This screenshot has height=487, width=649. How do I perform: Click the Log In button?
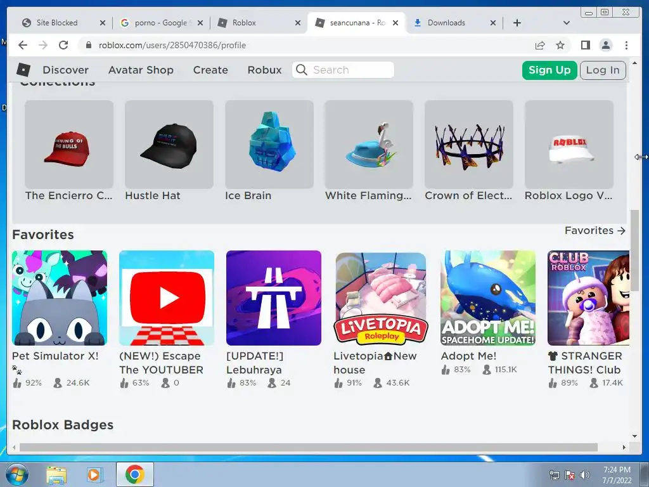(603, 70)
